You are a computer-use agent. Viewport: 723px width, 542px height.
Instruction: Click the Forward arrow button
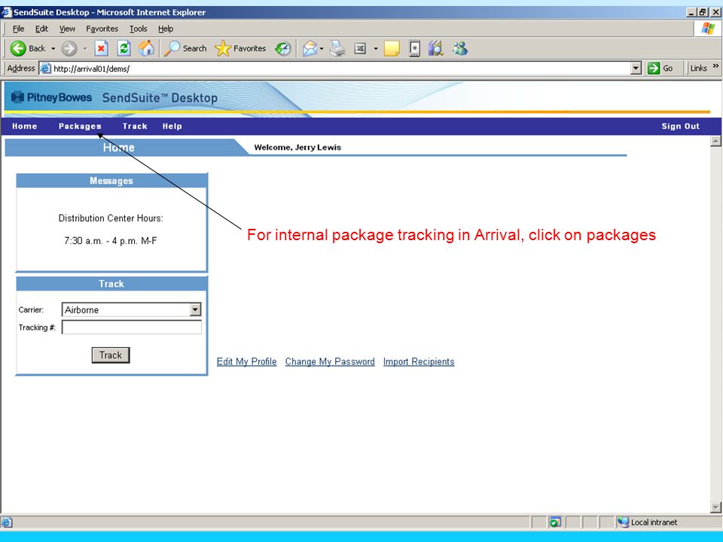69,48
